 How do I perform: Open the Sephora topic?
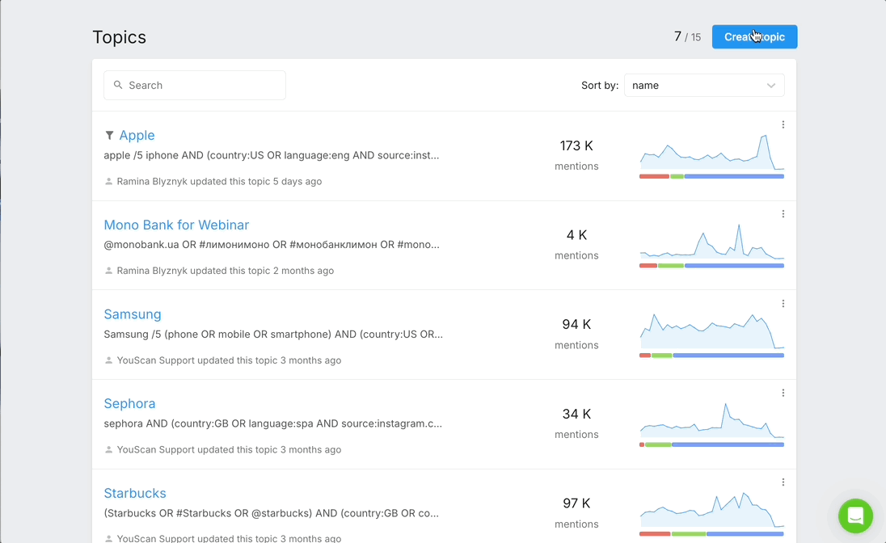pos(129,403)
